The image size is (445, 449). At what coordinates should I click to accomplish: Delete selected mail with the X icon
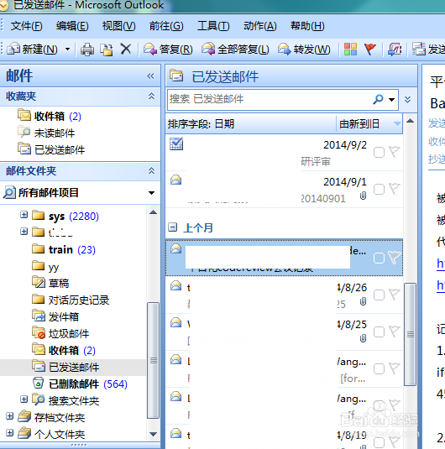[126, 49]
